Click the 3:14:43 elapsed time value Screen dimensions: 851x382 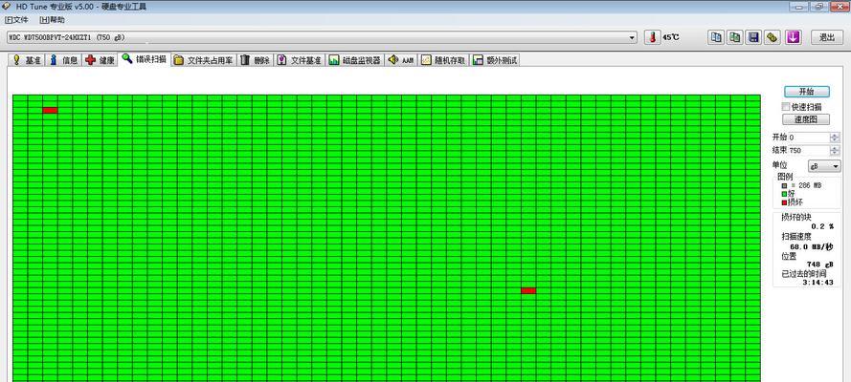tap(817, 282)
